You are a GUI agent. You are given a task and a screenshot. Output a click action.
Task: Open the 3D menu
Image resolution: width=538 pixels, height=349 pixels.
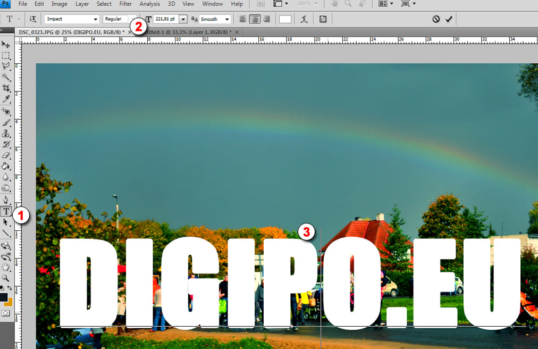pyautogui.click(x=171, y=4)
